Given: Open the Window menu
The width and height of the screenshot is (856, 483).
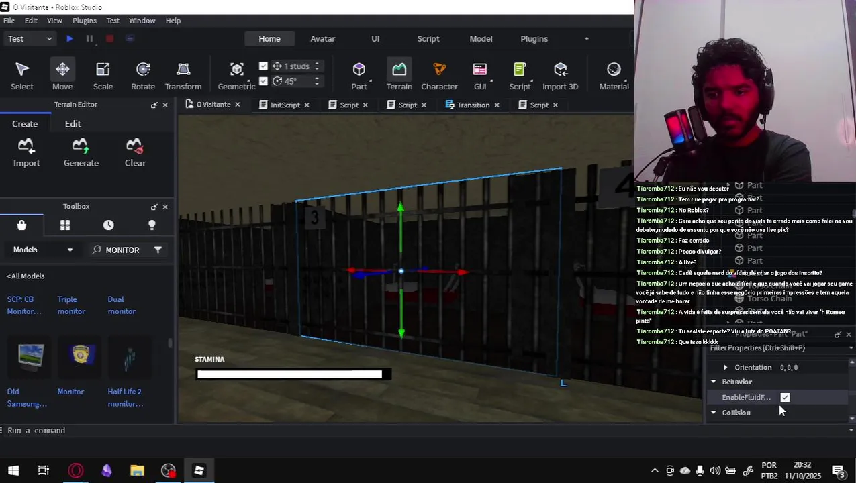Looking at the screenshot, I should [x=142, y=21].
